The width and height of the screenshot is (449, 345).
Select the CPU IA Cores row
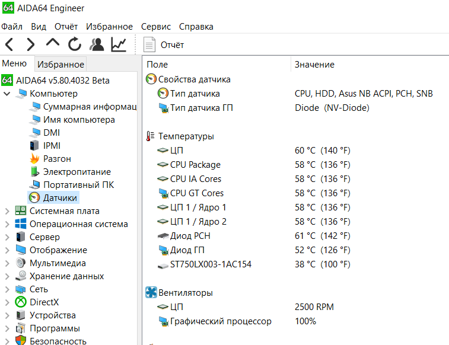[x=295, y=179]
